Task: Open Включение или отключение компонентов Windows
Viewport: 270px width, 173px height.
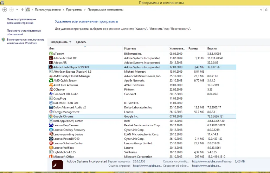Action: pyautogui.click(x=25, y=41)
